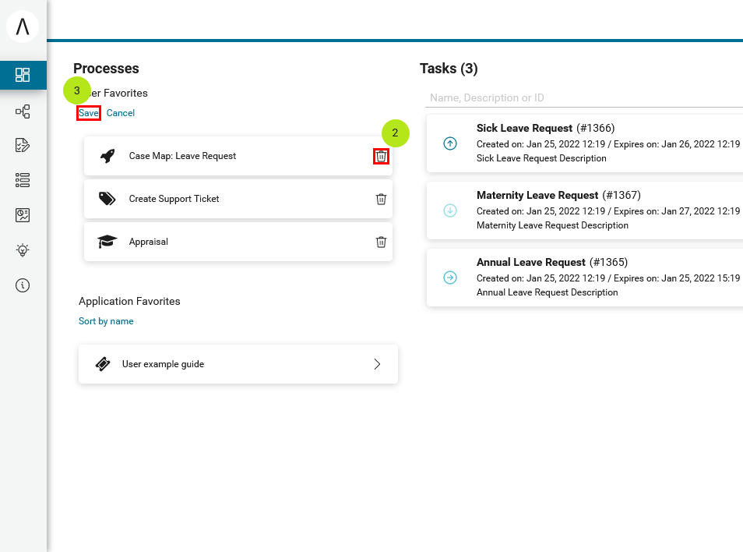Open Sick Leave Request task #1366
The image size is (743, 552).
click(585, 143)
